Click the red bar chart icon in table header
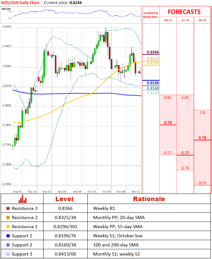 (x=22, y=199)
